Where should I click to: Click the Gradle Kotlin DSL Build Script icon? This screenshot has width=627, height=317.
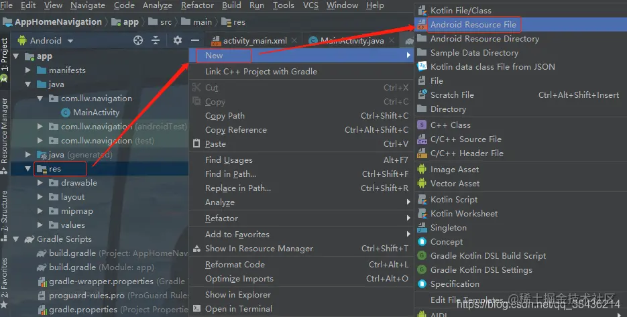422,256
